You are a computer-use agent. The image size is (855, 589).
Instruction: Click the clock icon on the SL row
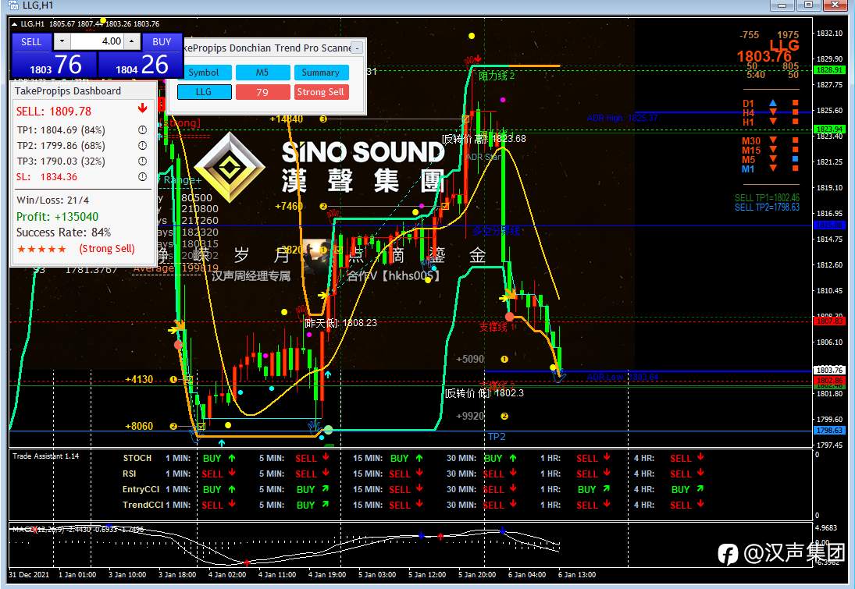coord(142,176)
